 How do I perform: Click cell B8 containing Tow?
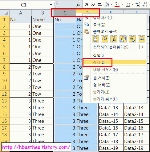[43, 67]
